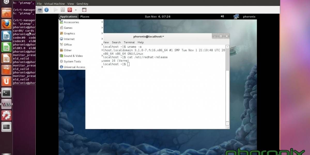Switch to Virtual Machine Manager launcher icon
Image resolution: width=310 pixels, height=155 pixels.
[x=6, y=104]
